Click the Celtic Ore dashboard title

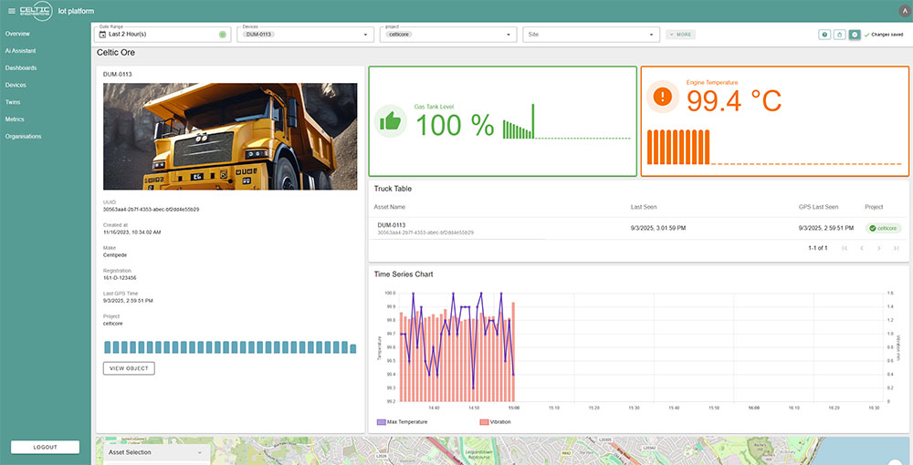116,52
